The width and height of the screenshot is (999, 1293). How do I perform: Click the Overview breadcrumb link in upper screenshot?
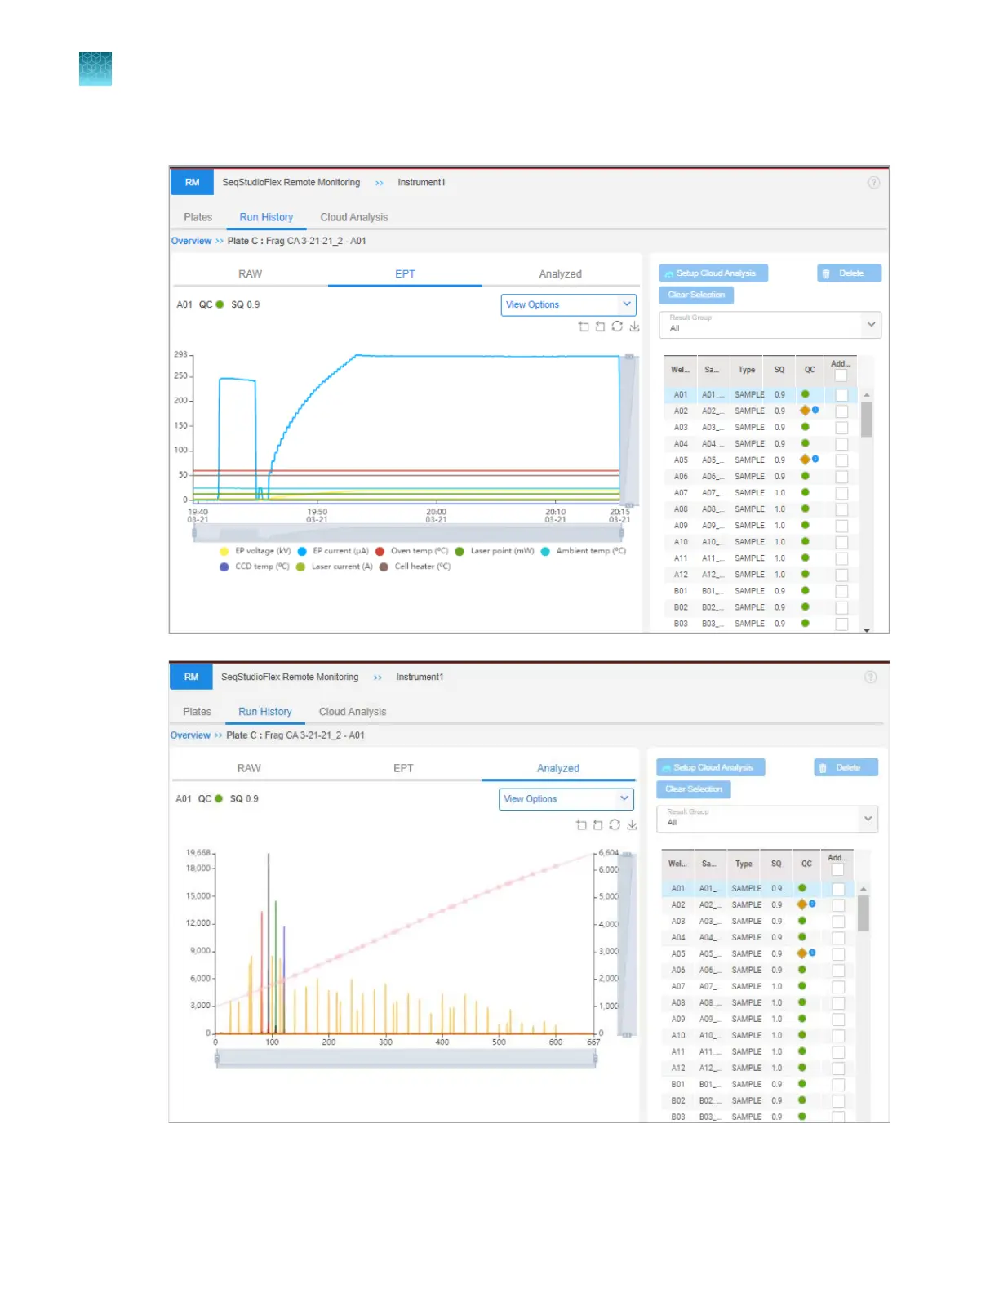click(x=192, y=241)
